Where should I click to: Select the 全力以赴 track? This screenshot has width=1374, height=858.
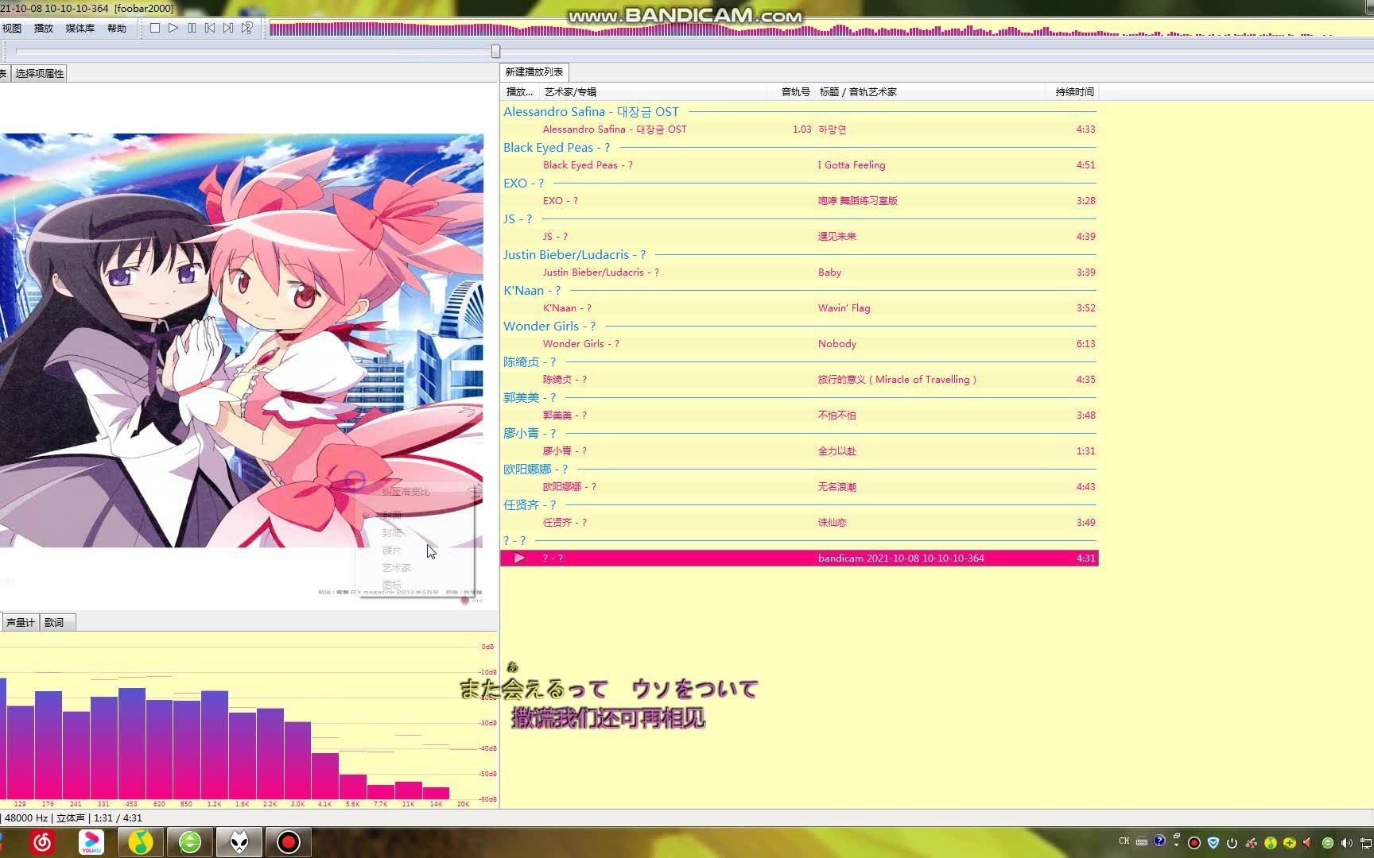pyautogui.click(x=799, y=451)
